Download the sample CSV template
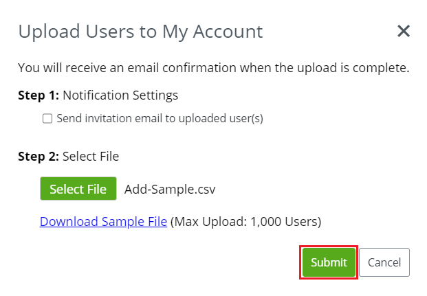Viewport: 427px width, 296px height. pos(103,221)
